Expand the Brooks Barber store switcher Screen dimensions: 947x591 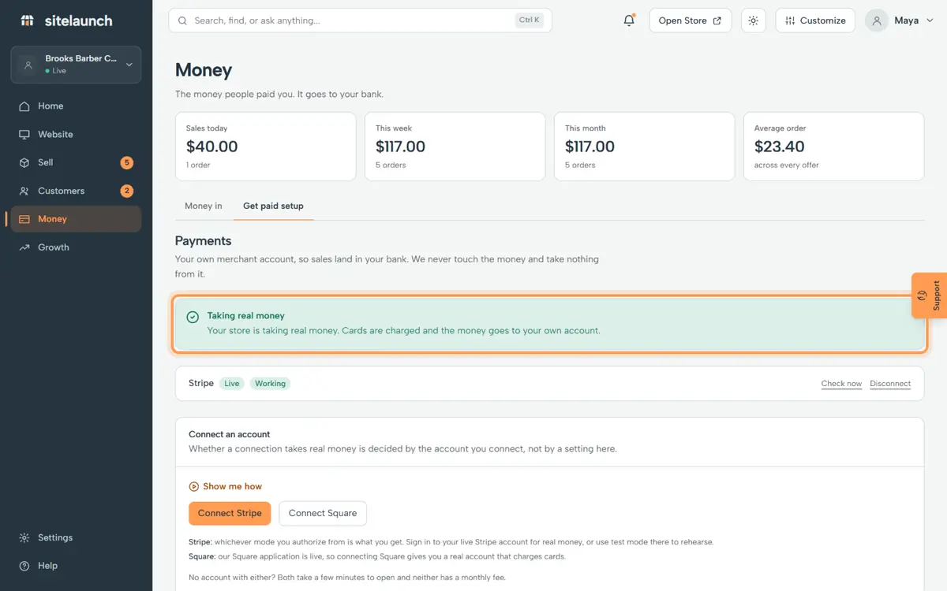coord(76,65)
